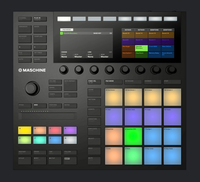
Task: Click the OpenHH Boundary sound cell on display
Action: pyautogui.click(x=141, y=48)
